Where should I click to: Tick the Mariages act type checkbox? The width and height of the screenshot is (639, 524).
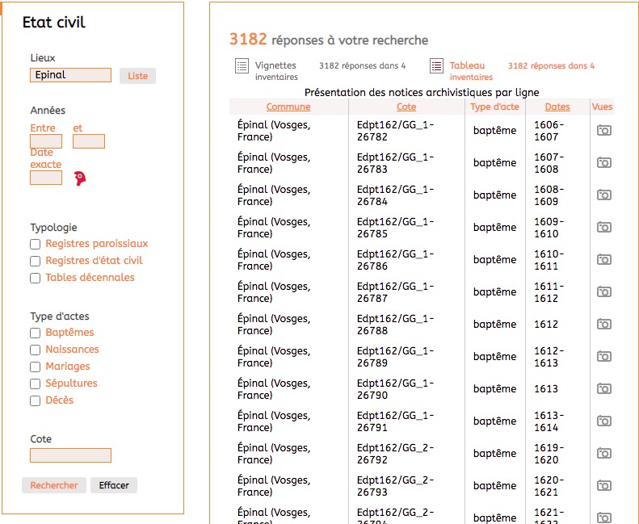(35, 367)
